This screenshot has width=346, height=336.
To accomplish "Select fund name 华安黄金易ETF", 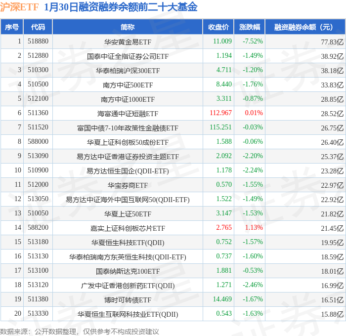I will point(128,42).
